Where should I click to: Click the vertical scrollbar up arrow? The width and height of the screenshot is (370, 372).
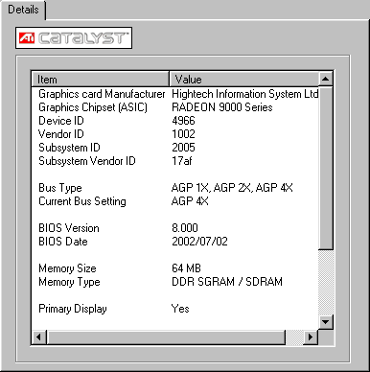(326, 79)
